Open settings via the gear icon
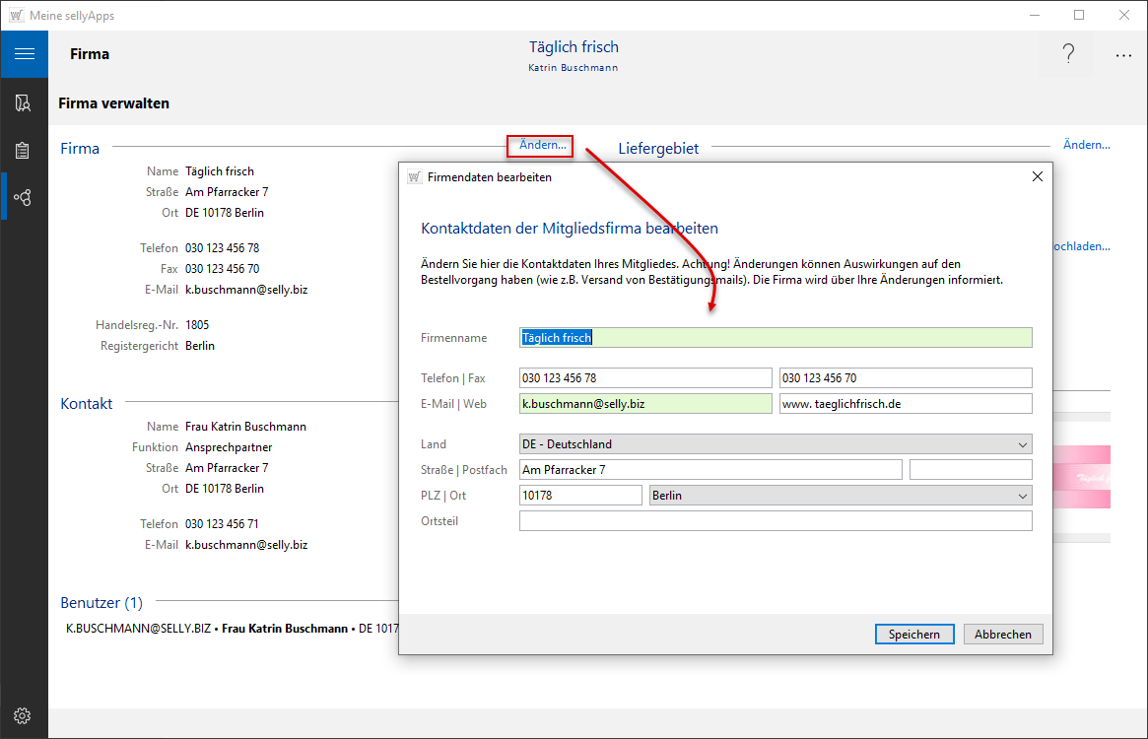1148x739 pixels. point(24,715)
